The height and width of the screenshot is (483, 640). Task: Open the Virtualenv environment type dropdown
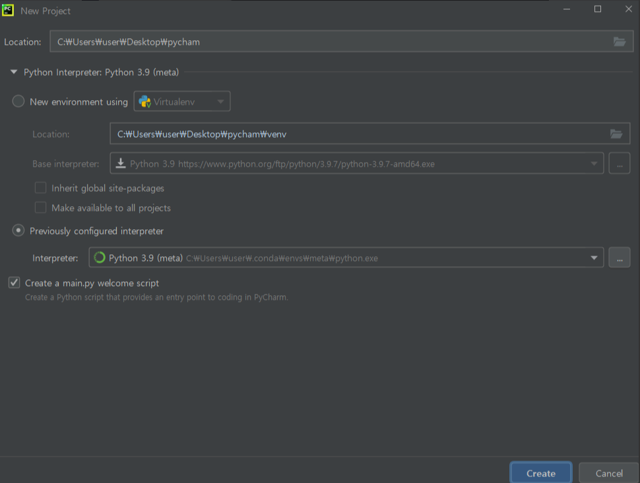click(182, 101)
